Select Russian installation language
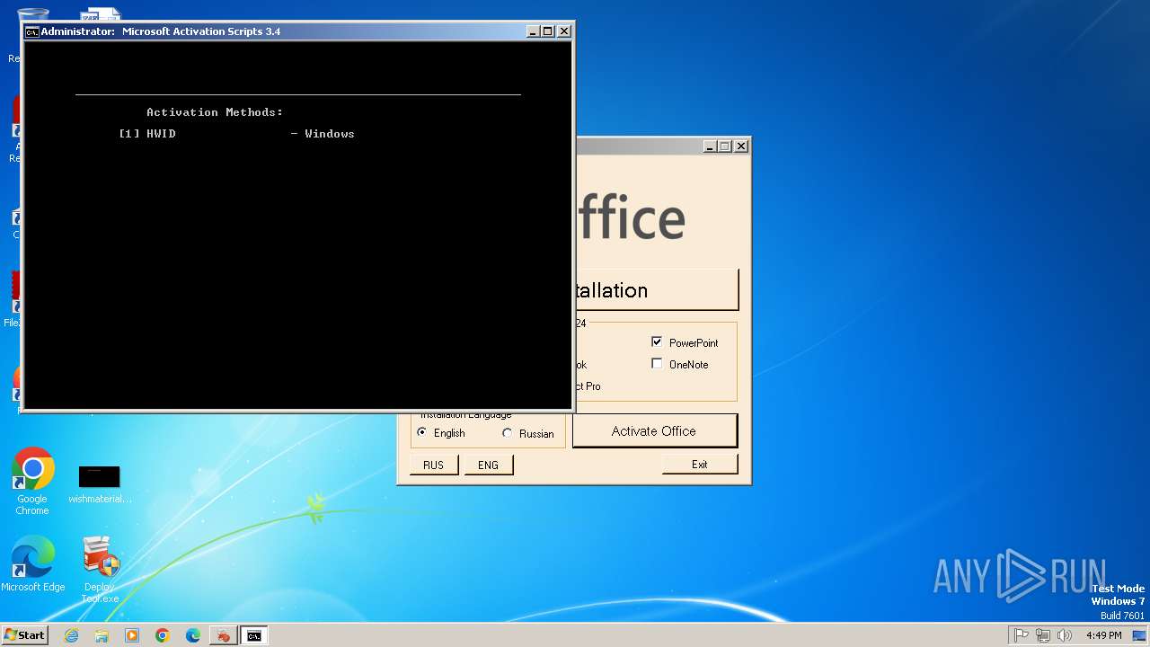The width and height of the screenshot is (1150, 647). tap(508, 433)
